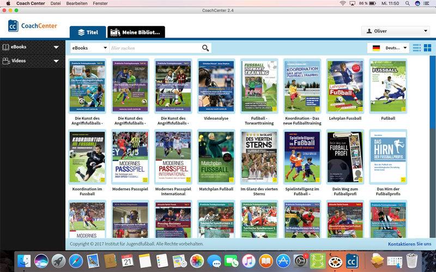
Task: Open the Videoanalyse book cover
Action: 216,86
